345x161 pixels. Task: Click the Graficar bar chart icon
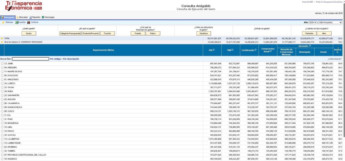pyautogui.click(x=29, y=23)
